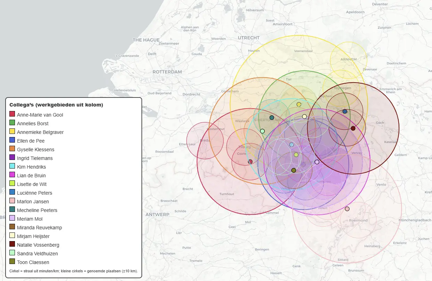Click the dark red marker near Goch
The image size is (432, 281).
[353, 128]
